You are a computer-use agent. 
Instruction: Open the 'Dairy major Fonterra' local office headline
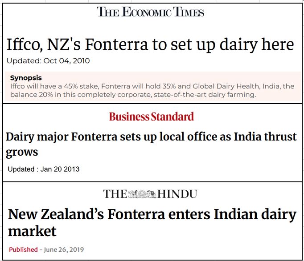(151, 137)
